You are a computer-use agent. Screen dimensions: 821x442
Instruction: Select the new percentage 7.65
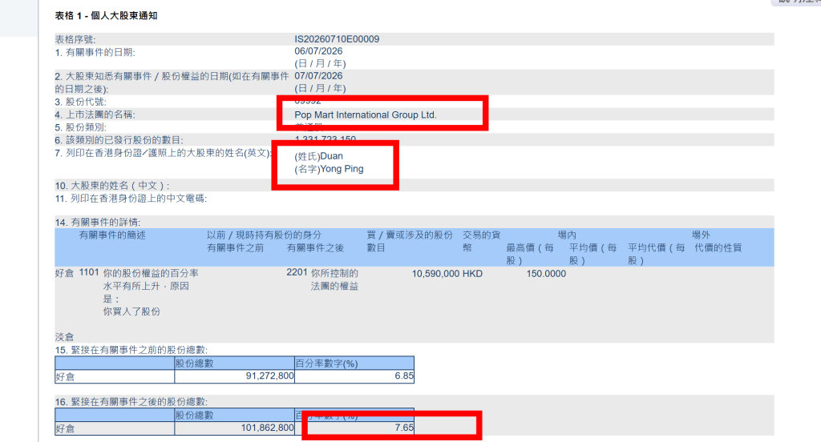tap(404, 428)
